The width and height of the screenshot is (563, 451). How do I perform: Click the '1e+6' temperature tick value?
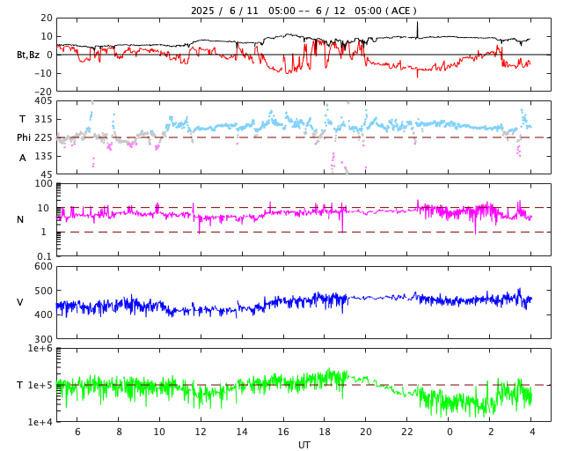(40, 348)
